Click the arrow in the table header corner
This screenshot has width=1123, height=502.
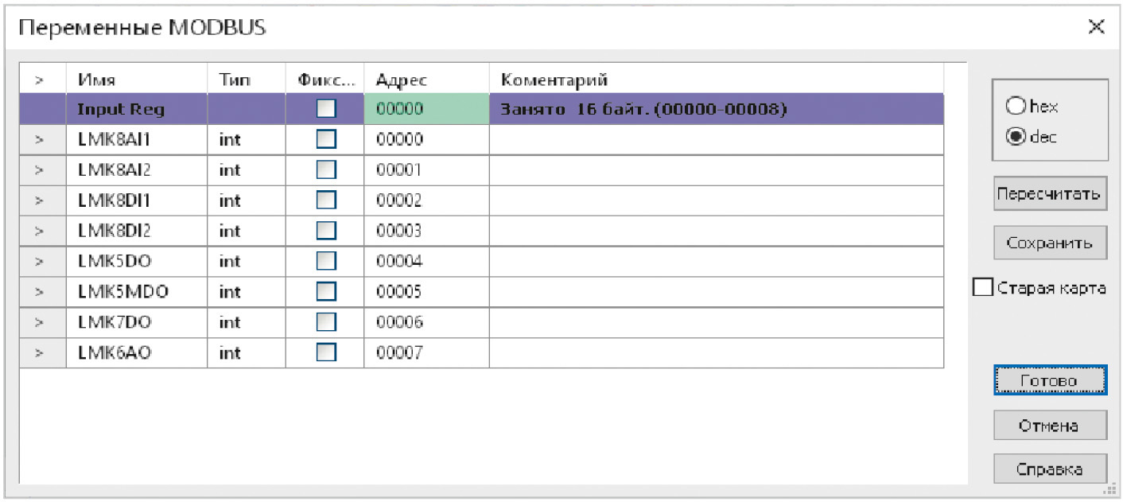pos(41,80)
